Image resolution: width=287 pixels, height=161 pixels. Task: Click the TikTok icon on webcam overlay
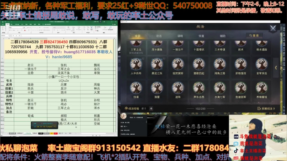(x=236, y=151)
